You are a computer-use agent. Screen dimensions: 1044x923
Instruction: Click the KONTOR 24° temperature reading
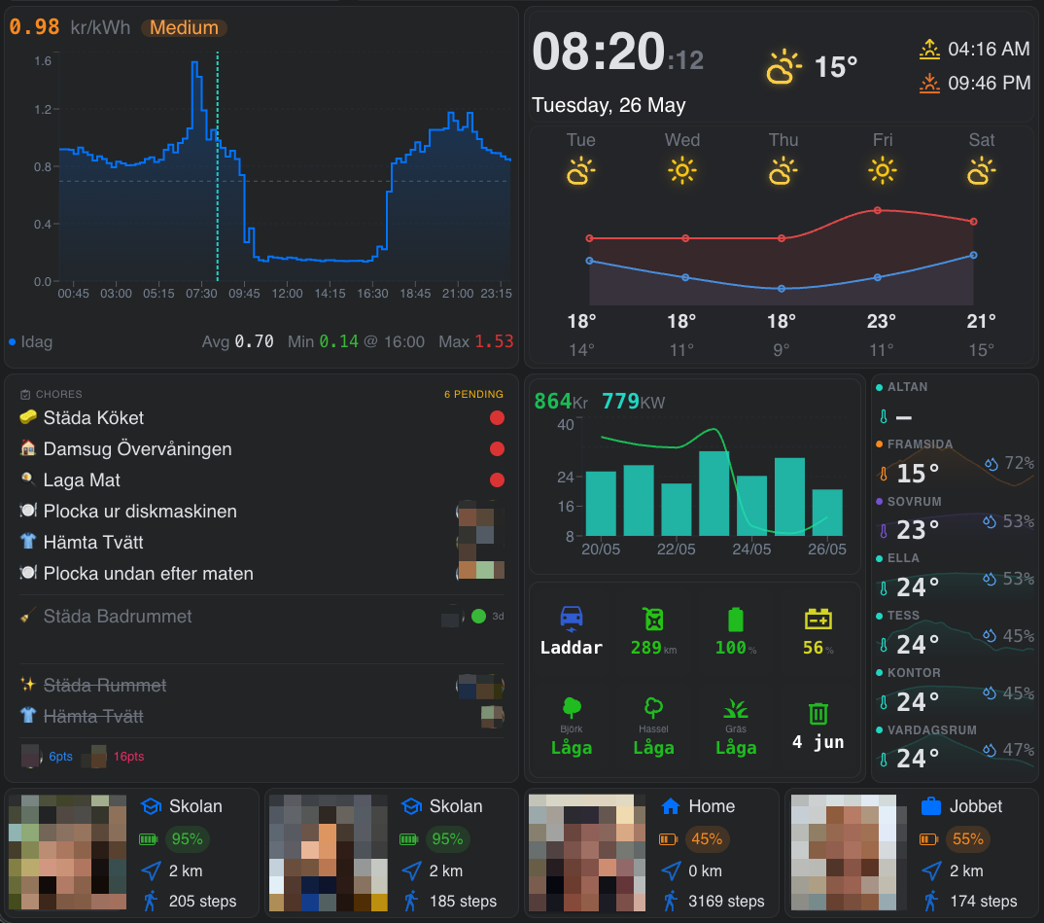pos(918,702)
